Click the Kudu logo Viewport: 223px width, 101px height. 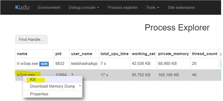tap(22, 7)
